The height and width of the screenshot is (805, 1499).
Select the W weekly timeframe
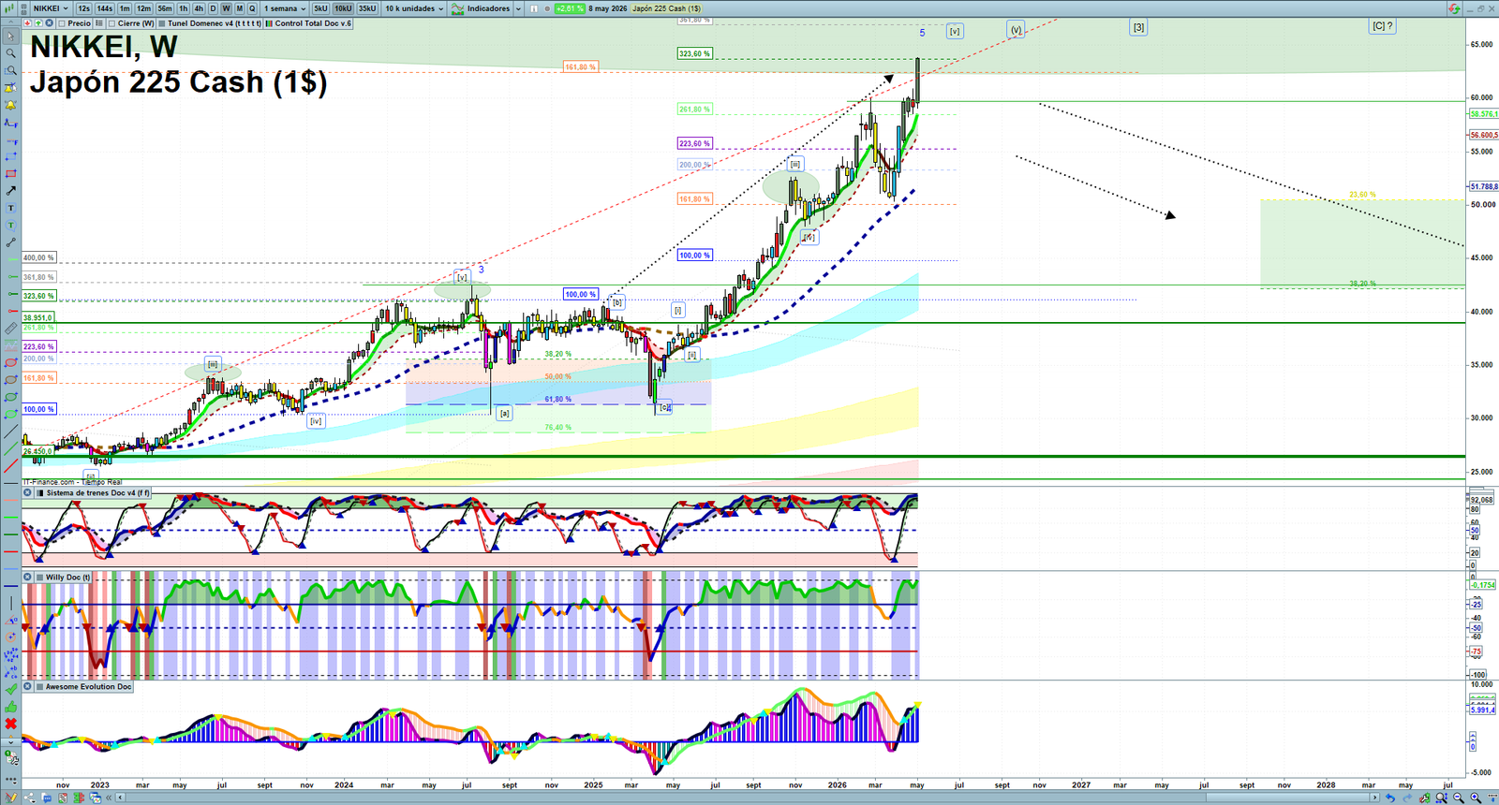[x=226, y=8]
